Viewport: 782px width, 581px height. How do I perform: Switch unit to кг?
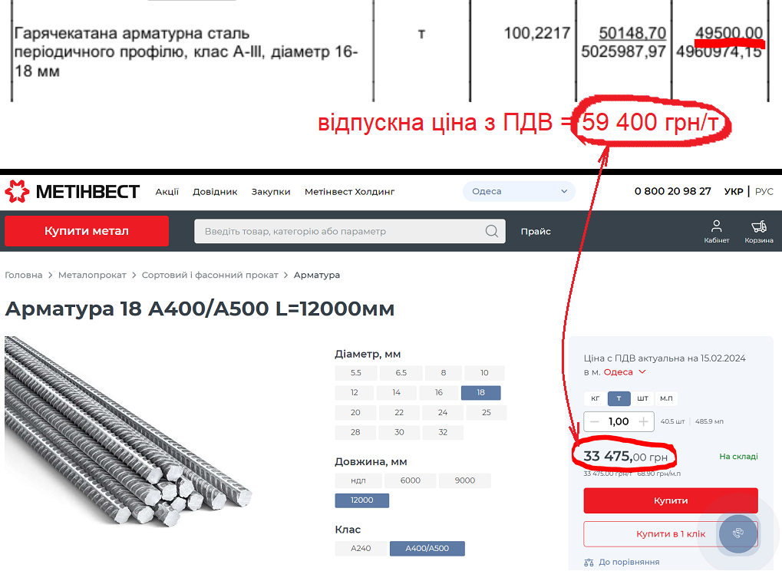[595, 398]
